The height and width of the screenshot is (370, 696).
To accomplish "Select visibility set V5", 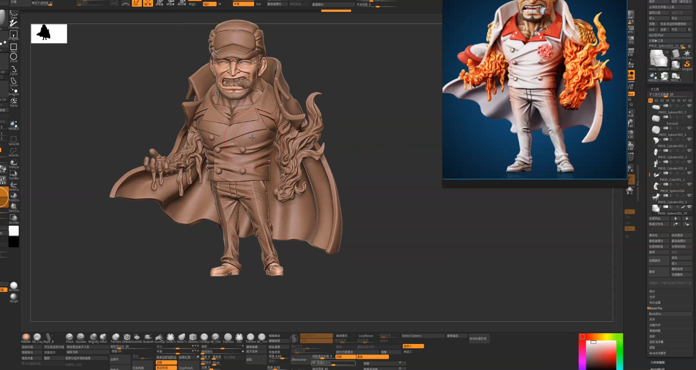I will [x=673, y=101].
